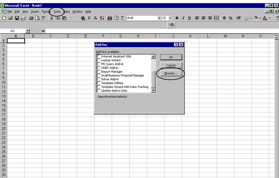This screenshot has height=178, width=279.
Task: Click the Open folder toolbar icon
Action: 10,18
